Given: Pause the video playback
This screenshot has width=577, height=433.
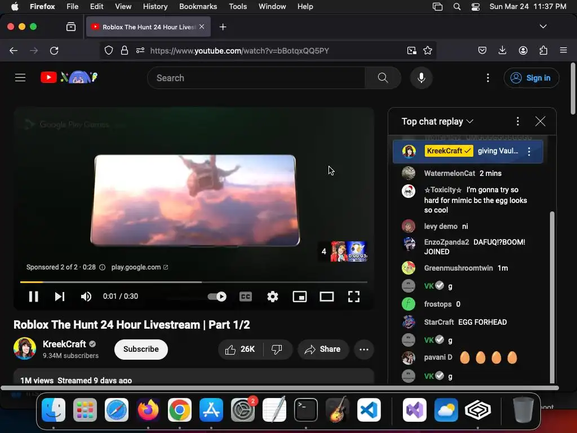Looking at the screenshot, I should [33, 297].
